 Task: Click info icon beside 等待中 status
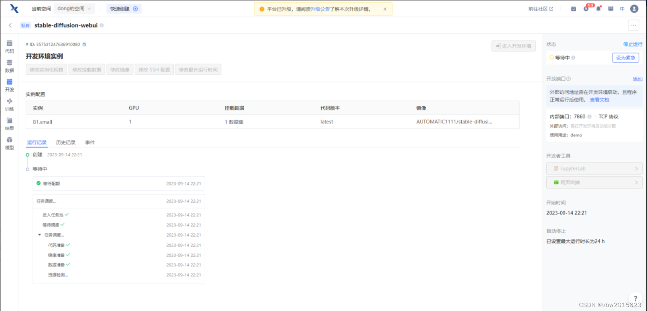(x=573, y=58)
